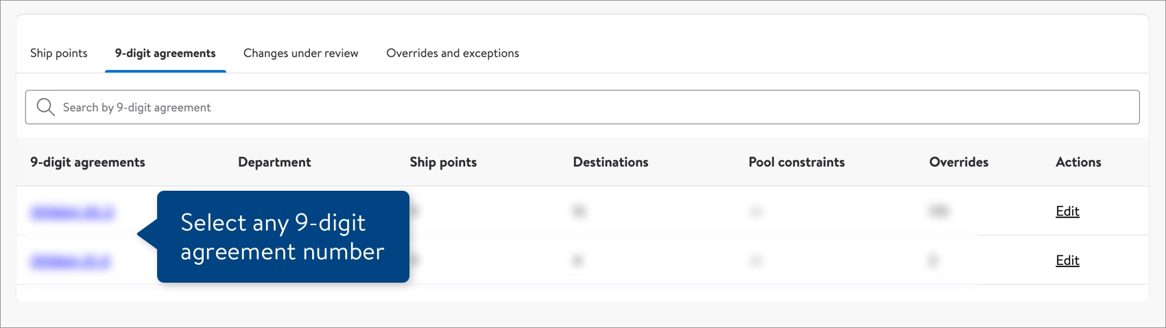Screen dimensions: 1166x328
Task: Open the second blurred agreement number link
Action: (x=70, y=261)
